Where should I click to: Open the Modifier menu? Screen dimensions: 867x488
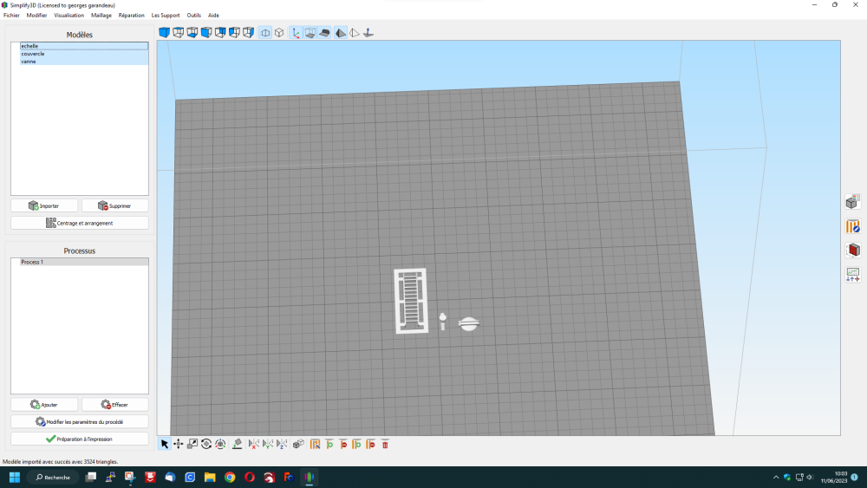click(x=36, y=16)
